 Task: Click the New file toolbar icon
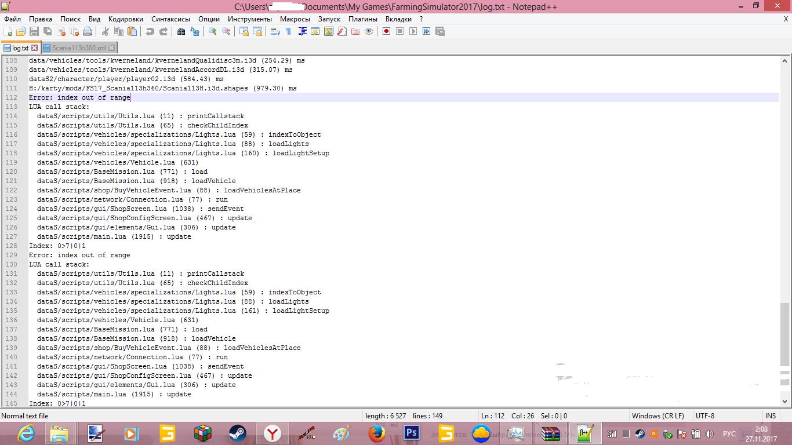(x=8, y=31)
